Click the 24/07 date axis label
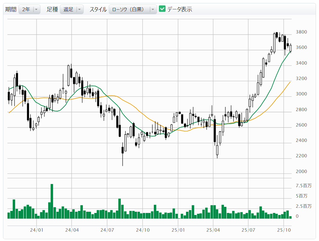This screenshot has height=241, width=319. [x=107, y=230]
